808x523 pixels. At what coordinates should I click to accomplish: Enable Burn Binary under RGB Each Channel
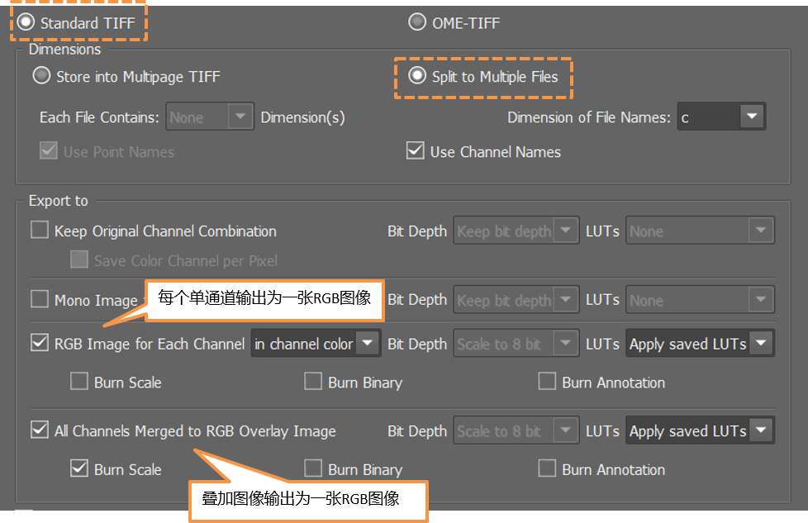coord(313,381)
